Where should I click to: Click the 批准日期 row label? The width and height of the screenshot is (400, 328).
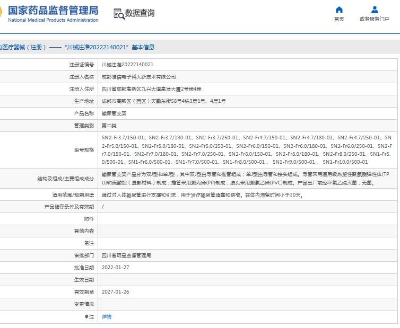pyautogui.click(x=84, y=268)
